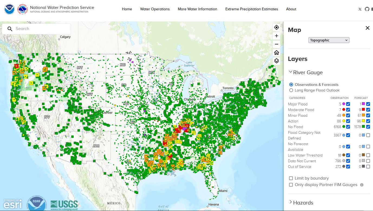Enable Data Not Current forecast checkbox
Viewport: 373px width, 211px height.
[x=368, y=161]
